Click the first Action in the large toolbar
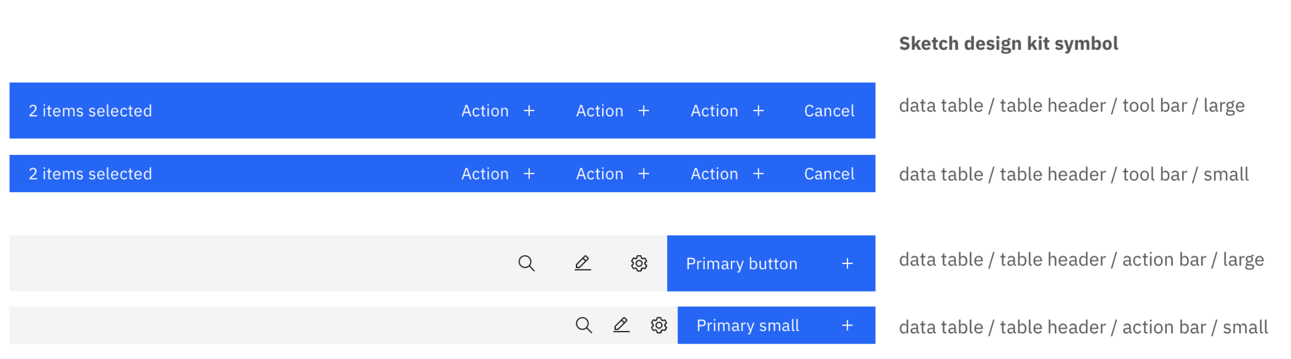 pos(484,111)
